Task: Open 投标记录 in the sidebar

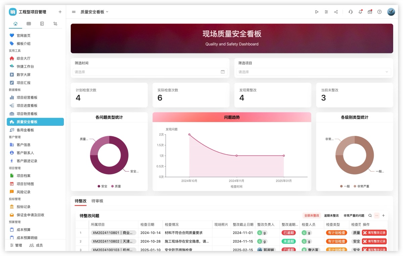Action: point(35,207)
